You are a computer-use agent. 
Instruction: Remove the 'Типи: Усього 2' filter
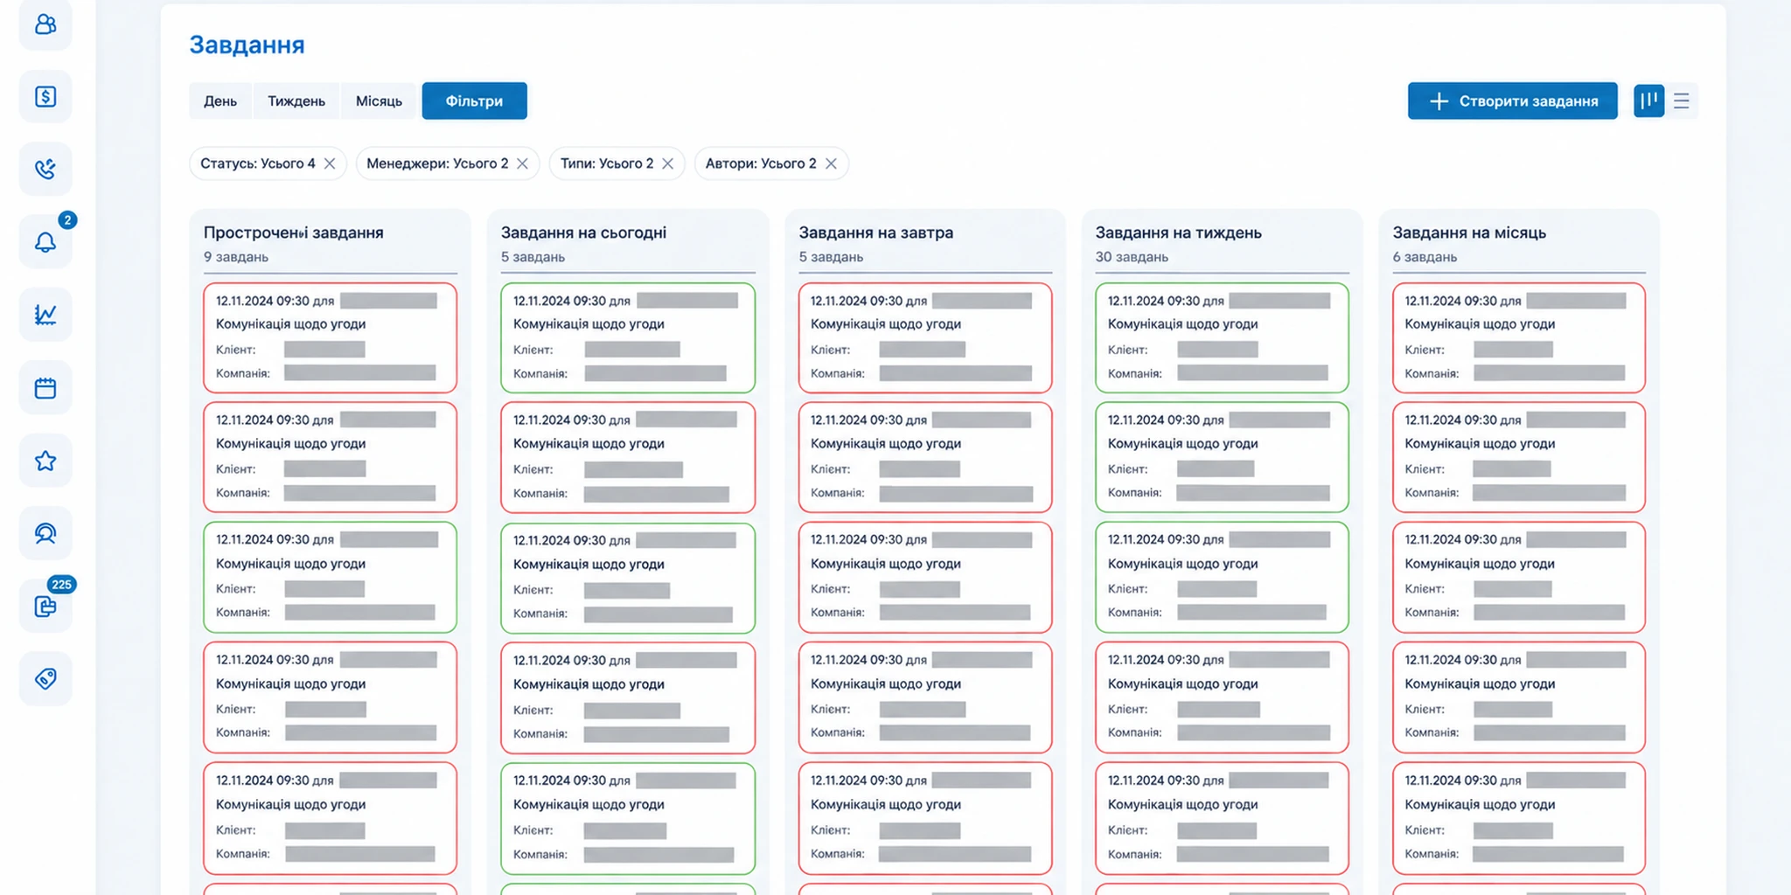tap(667, 163)
